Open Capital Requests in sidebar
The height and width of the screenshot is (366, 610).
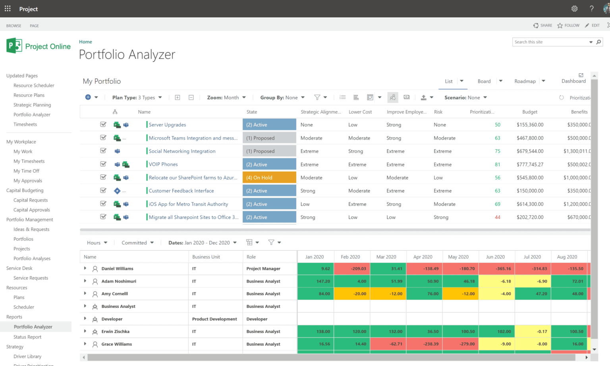[31, 200]
